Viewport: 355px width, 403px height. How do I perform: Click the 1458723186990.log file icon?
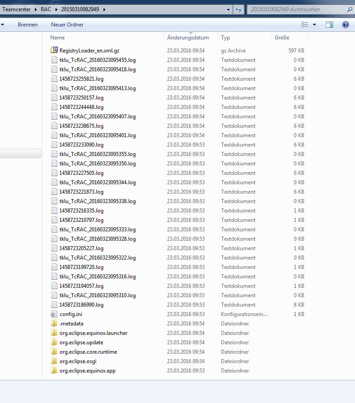pyautogui.click(x=54, y=304)
